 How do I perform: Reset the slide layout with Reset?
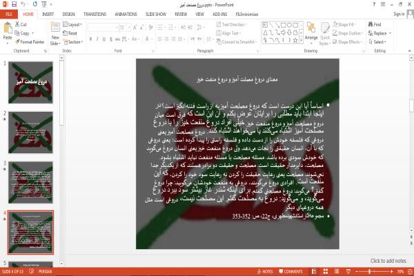pos(70,33)
